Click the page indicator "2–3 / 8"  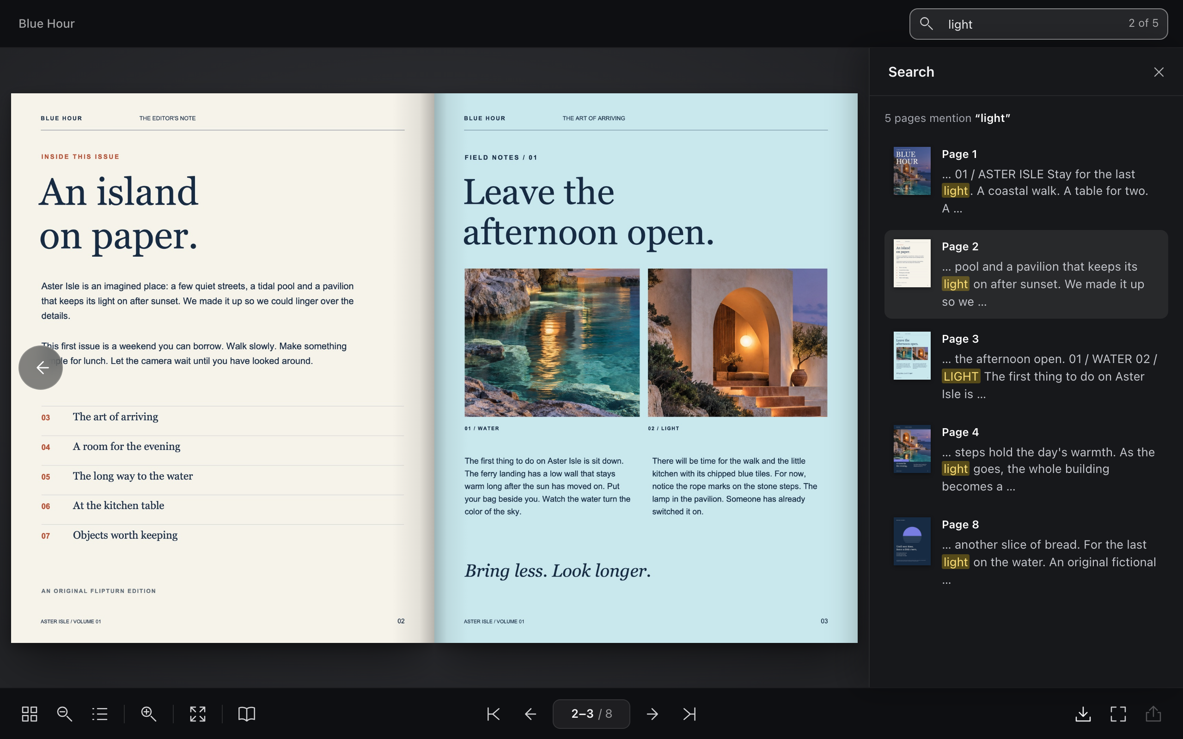tap(591, 714)
